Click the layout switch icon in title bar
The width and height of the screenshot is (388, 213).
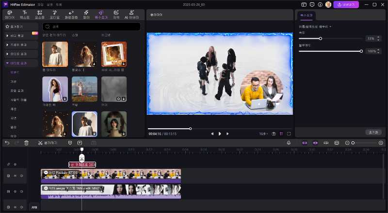point(304,5)
